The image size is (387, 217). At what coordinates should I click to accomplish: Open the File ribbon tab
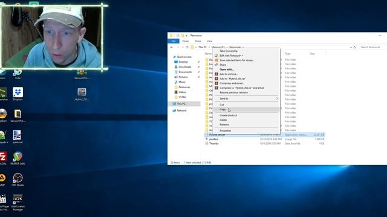coord(174,41)
